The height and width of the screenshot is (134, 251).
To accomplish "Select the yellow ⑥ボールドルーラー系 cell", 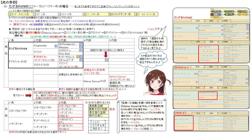I will click(146, 14).
